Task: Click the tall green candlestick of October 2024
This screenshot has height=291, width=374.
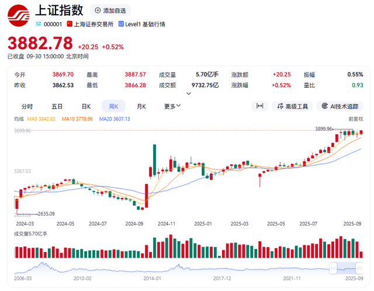Action: [x=154, y=160]
